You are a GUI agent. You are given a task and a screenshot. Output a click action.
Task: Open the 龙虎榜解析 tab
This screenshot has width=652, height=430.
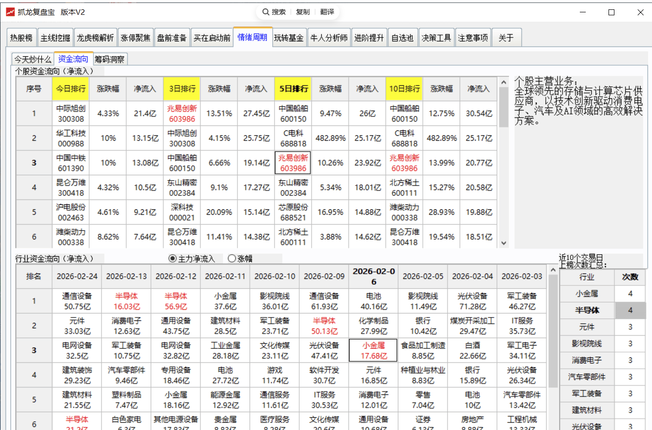(95, 38)
